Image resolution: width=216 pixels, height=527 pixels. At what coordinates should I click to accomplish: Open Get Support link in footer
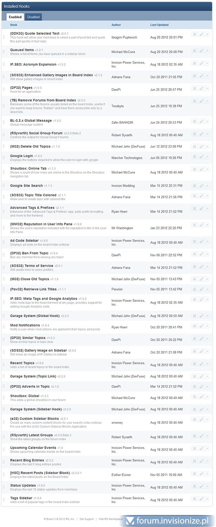coord(87,519)
